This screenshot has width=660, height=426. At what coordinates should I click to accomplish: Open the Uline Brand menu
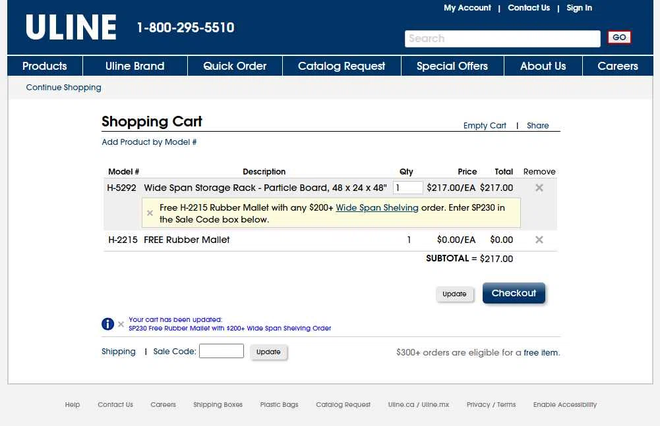point(135,66)
